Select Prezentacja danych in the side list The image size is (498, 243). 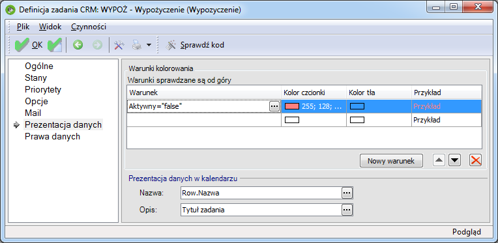click(x=63, y=125)
